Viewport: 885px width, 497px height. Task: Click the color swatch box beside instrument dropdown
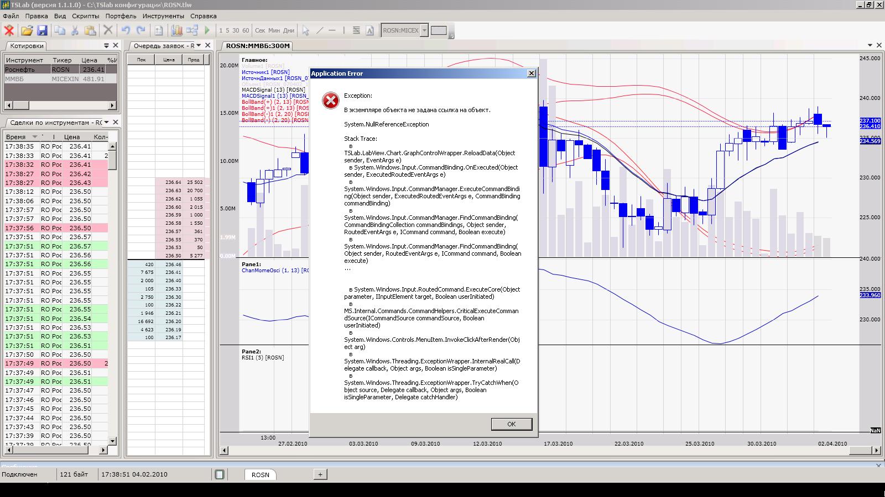point(439,31)
